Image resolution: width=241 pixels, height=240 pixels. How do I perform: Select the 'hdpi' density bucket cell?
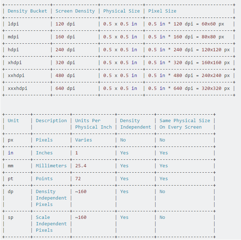13,50
